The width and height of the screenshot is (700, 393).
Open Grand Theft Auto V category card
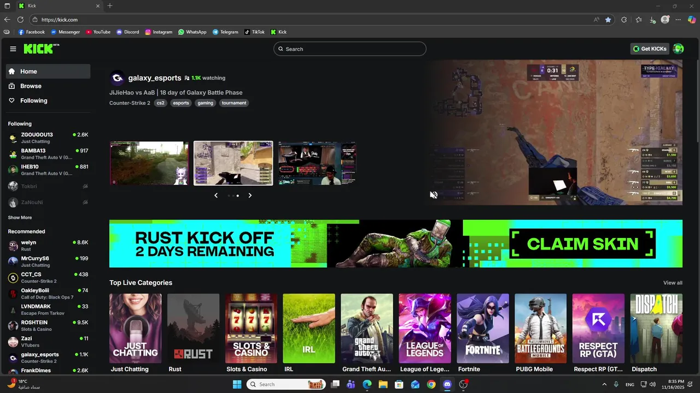[367, 329]
